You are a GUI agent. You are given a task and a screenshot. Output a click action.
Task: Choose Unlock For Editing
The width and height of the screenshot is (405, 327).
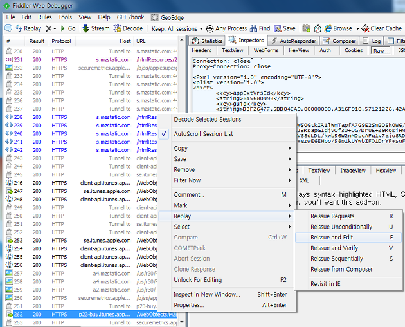click(x=227, y=280)
